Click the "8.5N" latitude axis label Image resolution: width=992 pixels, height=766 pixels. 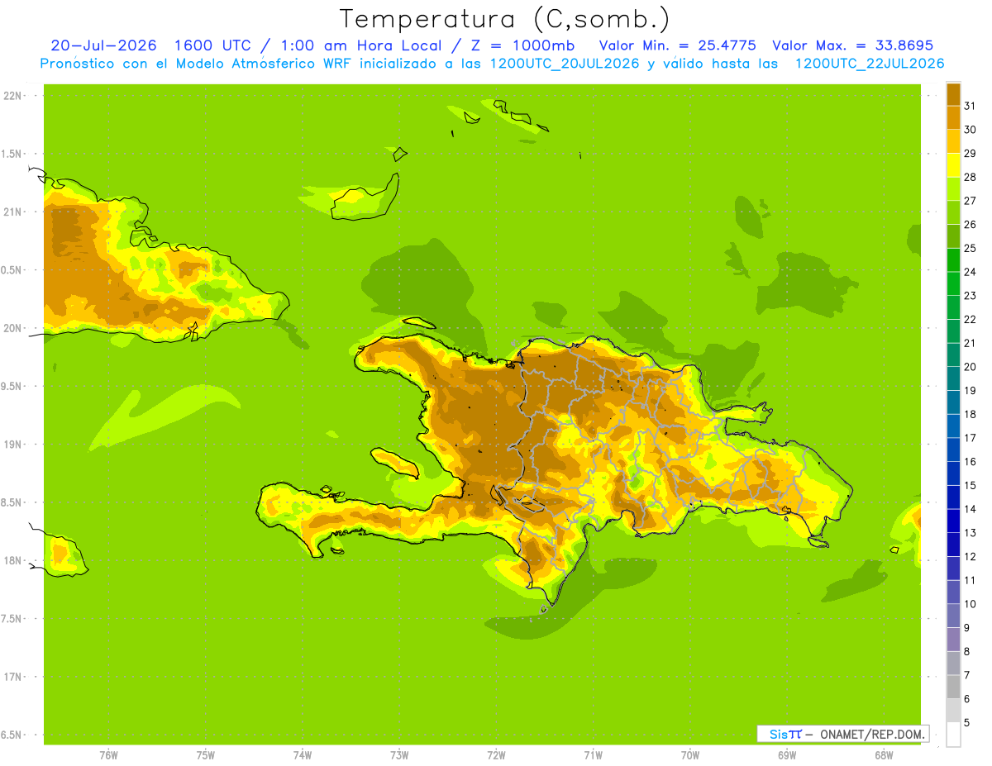11,502
